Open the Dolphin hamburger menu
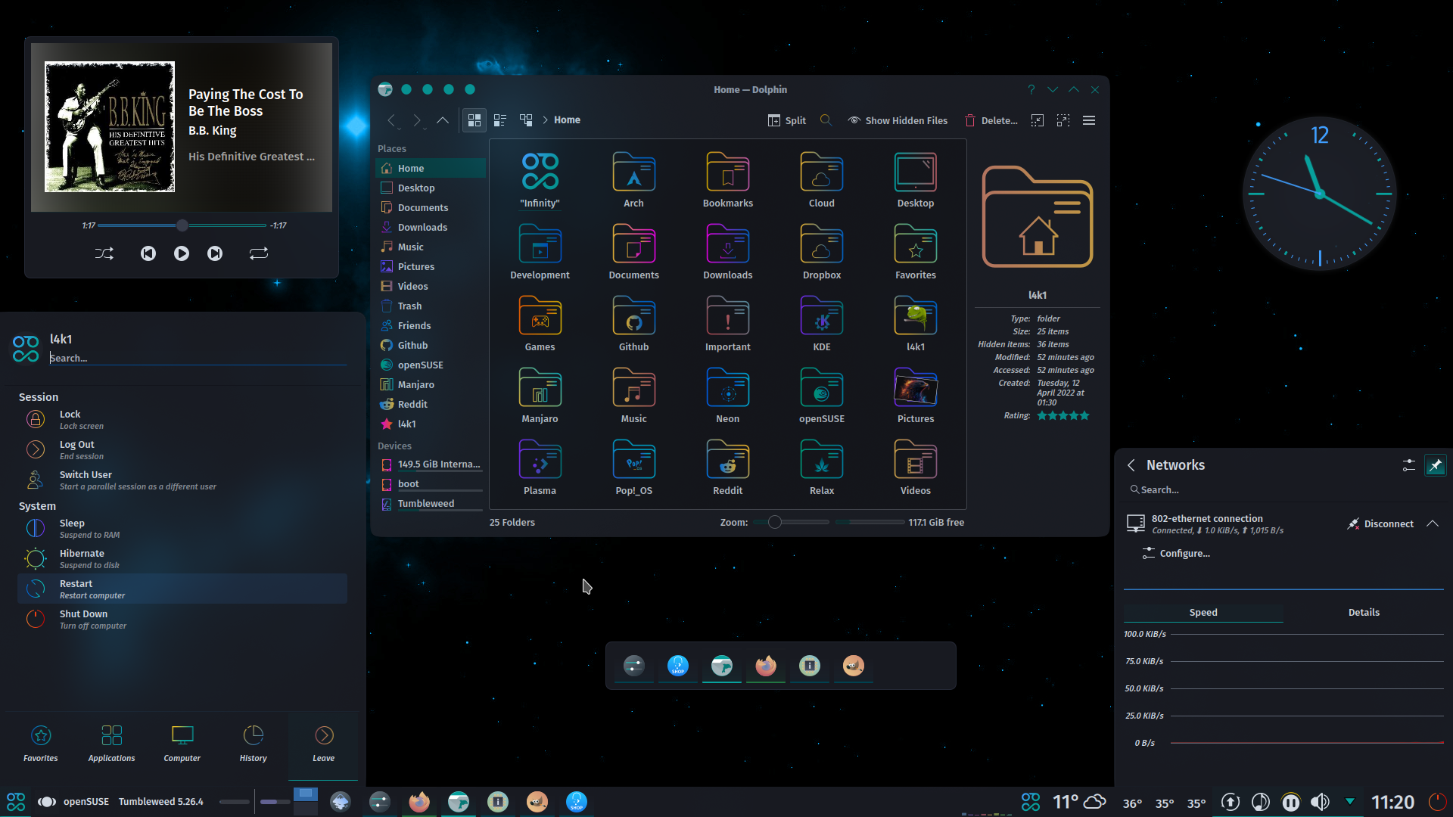The height and width of the screenshot is (817, 1453). pyautogui.click(x=1089, y=120)
